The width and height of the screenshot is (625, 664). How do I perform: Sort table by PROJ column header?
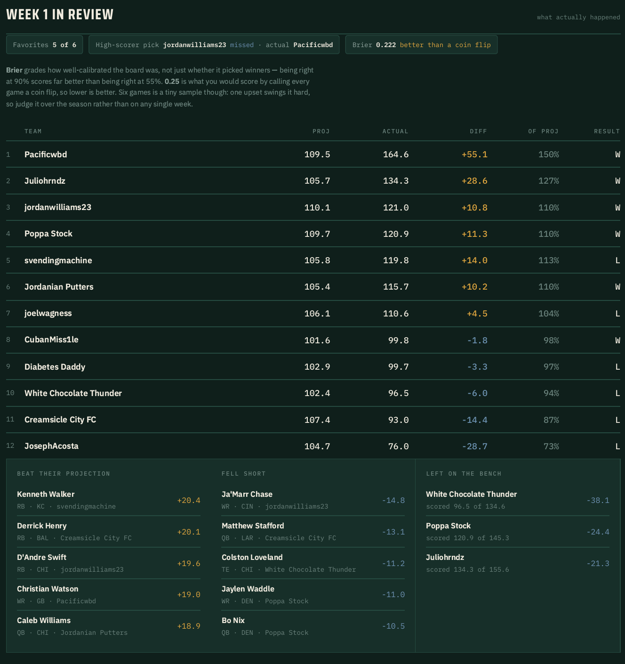tap(321, 131)
